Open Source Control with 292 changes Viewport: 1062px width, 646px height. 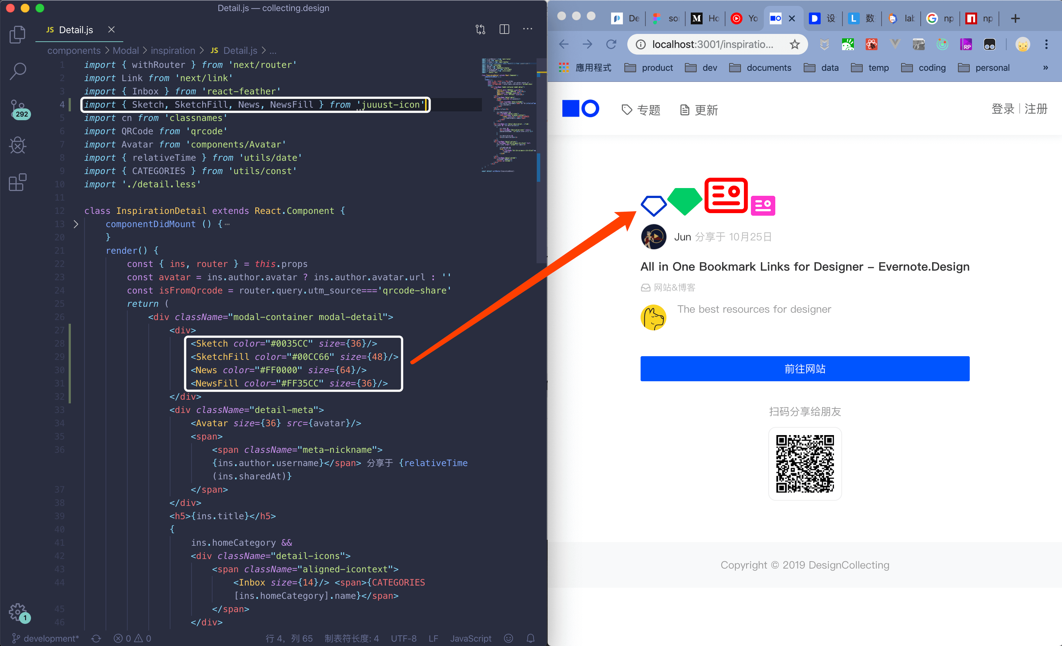click(18, 108)
